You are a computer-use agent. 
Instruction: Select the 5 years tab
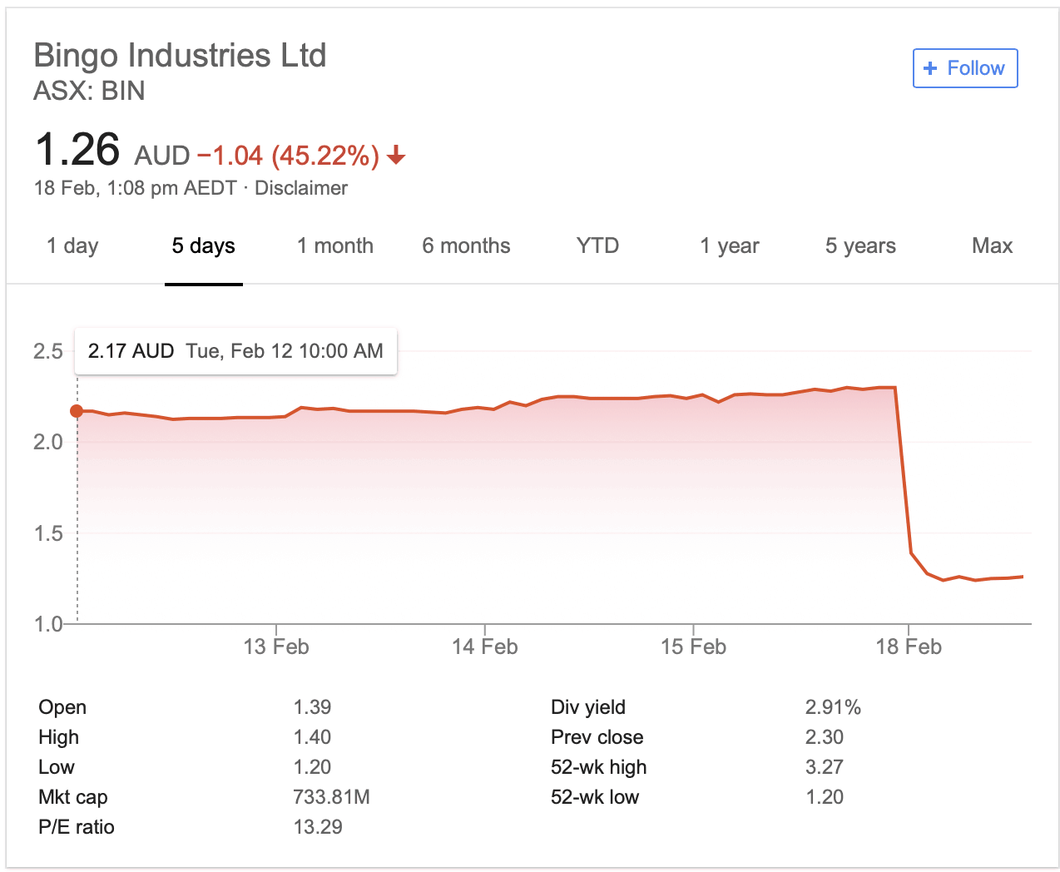point(860,246)
